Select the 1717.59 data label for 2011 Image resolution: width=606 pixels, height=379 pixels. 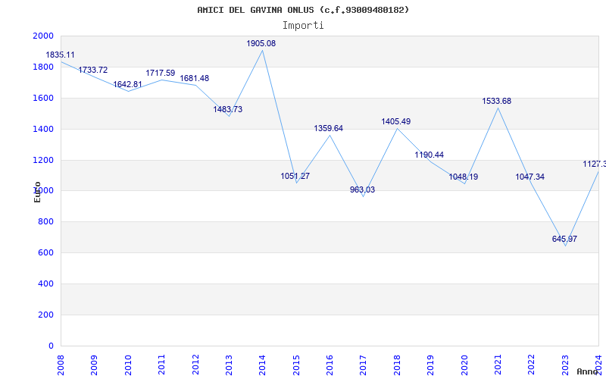pyautogui.click(x=160, y=74)
